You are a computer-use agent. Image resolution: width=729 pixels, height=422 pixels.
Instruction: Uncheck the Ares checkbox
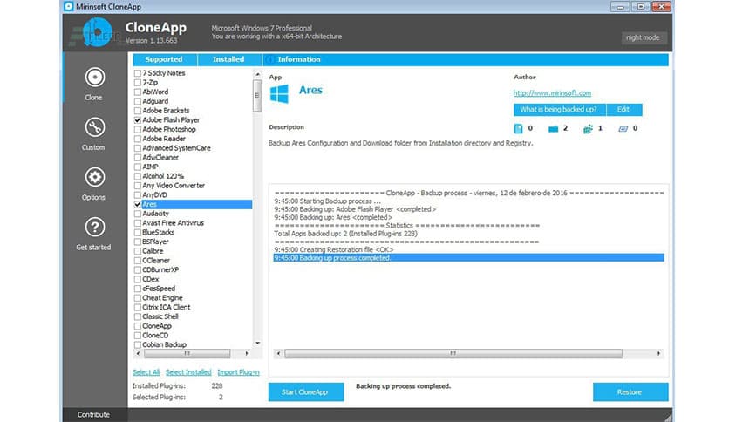138,204
